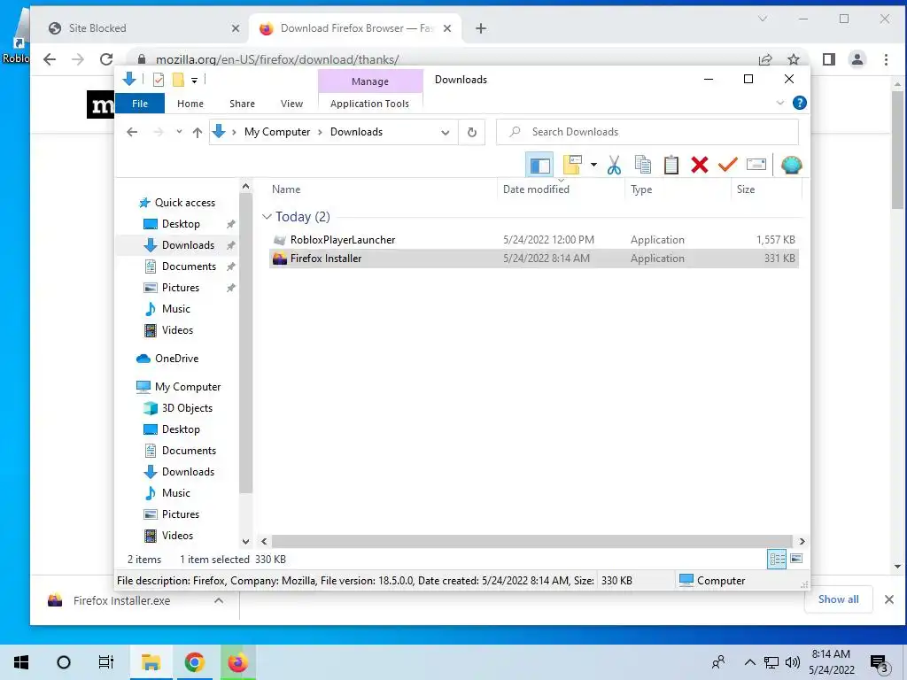Click Show all downloads in Chrome

click(838, 599)
